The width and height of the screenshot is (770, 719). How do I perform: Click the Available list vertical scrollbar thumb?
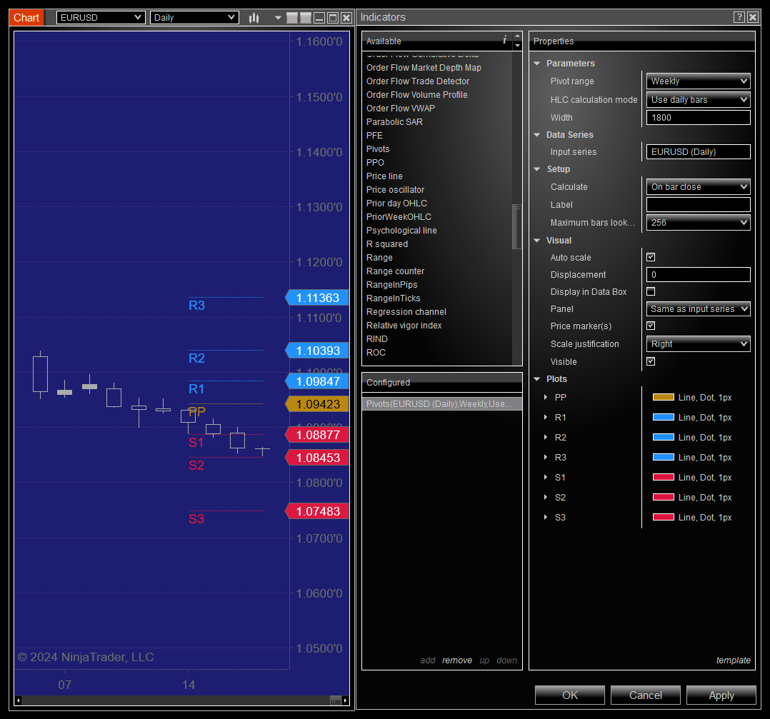pyautogui.click(x=516, y=226)
